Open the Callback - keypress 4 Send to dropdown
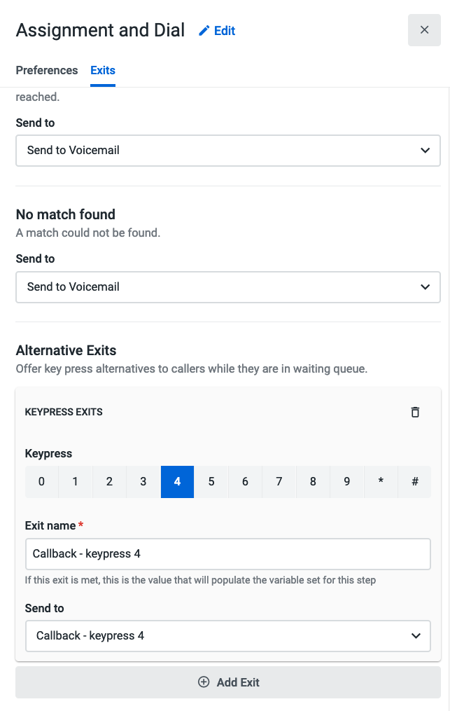Image resolution: width=450 pixels, height=711 pixels. pos(228,636)
